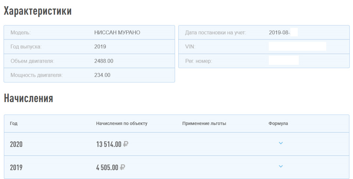Click the 2019 year cell in charges table

pos(16,168)
